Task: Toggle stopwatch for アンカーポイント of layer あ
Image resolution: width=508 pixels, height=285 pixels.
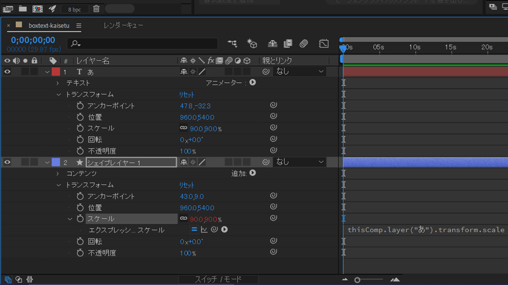Action: (x=80, y=106)
